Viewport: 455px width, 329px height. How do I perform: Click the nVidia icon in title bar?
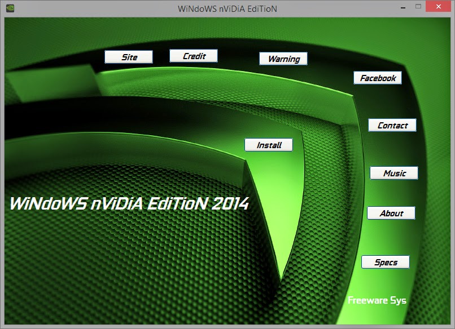pos(10,8)
